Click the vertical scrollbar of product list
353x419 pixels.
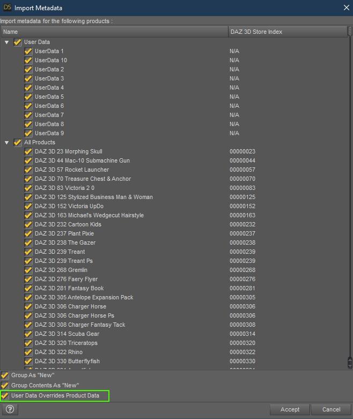point(350,197)
